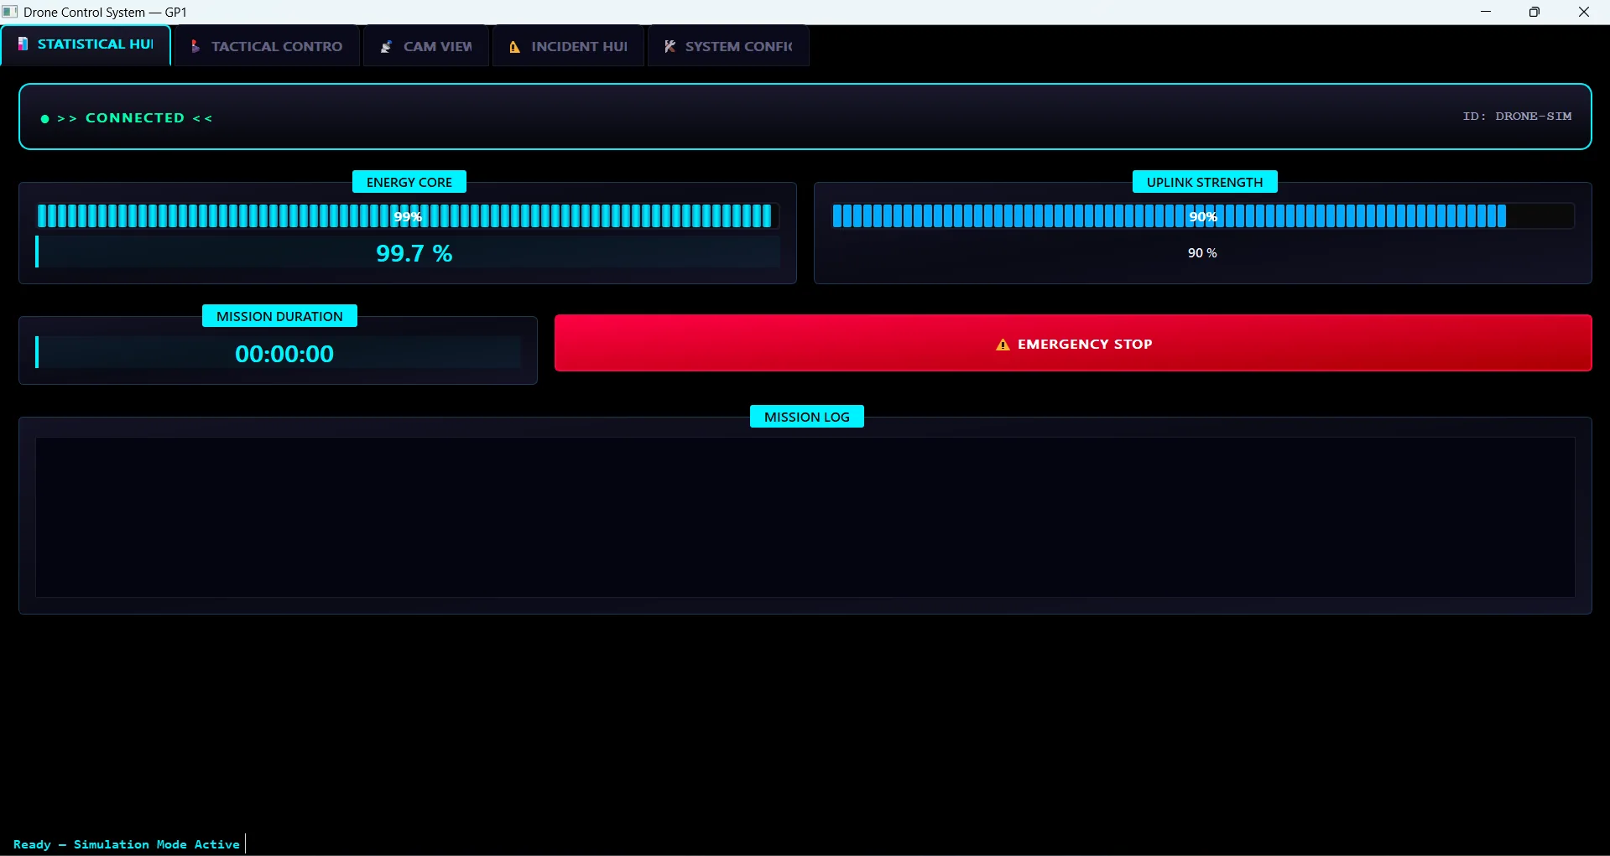Click the MISSION LOG panel title
The image size is (1610, 856).
point(807,417)
